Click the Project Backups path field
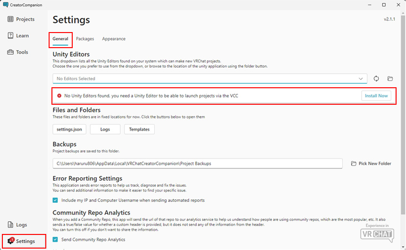Image resolution: width=406 pixels, height=250 pixels. [197, 164]
